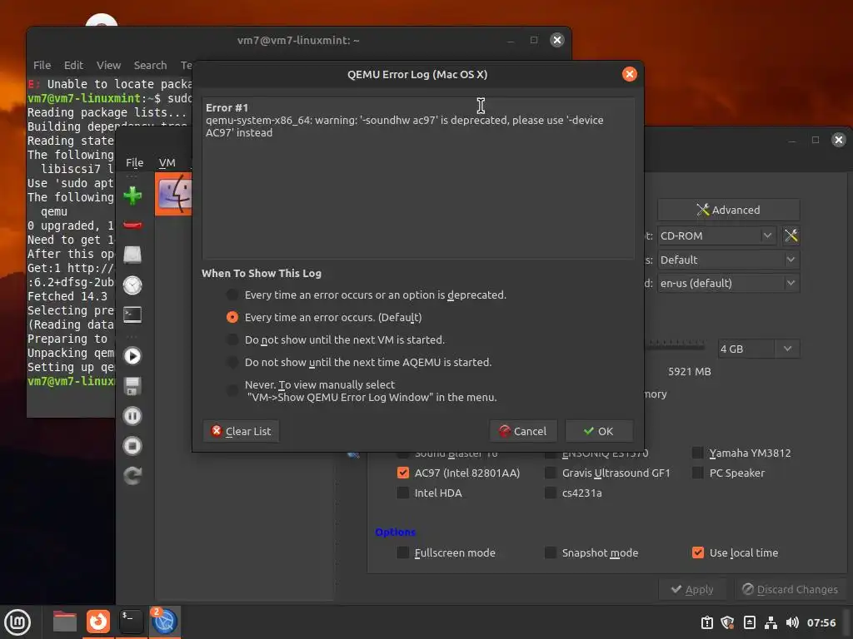
Task: Click the floppy save state icon in AQEMU toolbar
Action: point(132,386)
